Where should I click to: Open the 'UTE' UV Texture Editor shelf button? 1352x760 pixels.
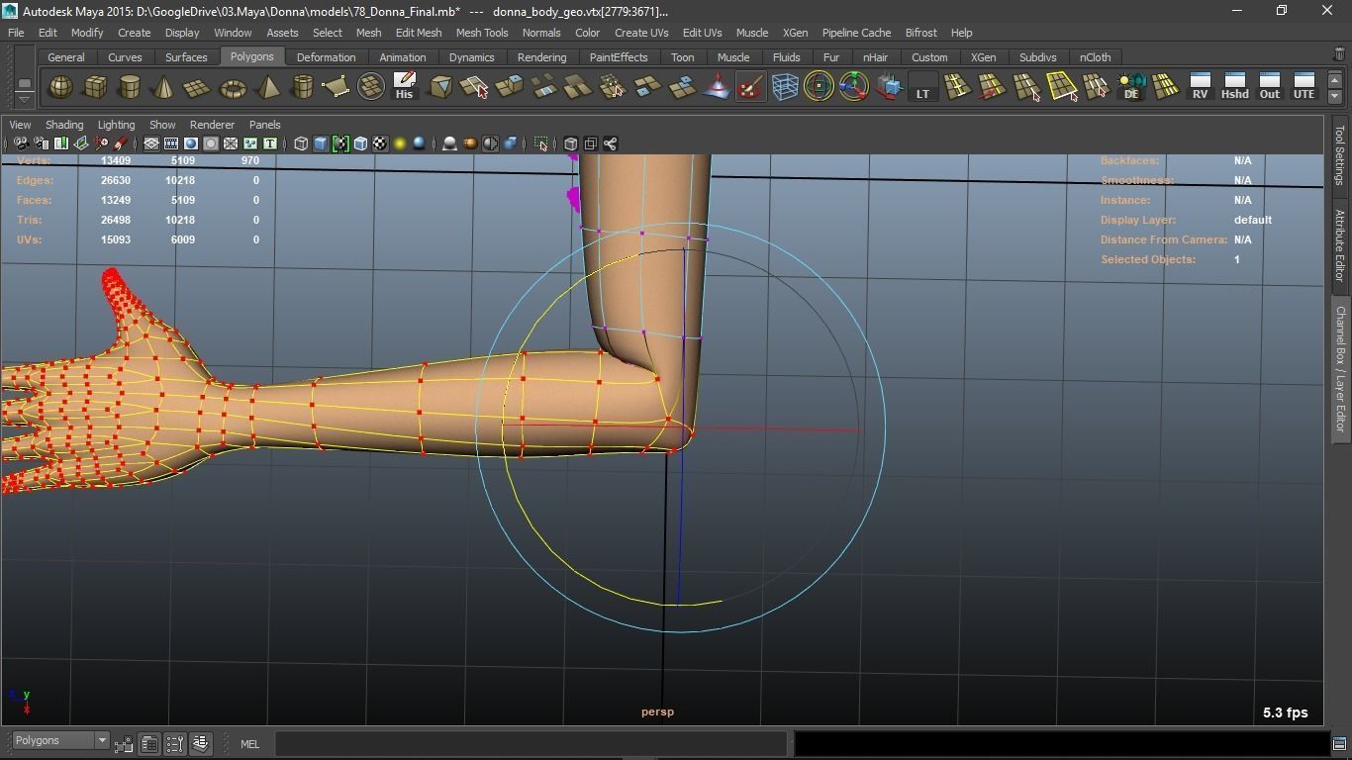point(1304,87)
